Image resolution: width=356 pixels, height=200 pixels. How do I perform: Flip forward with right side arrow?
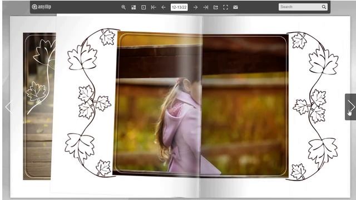tap(350, 107)
